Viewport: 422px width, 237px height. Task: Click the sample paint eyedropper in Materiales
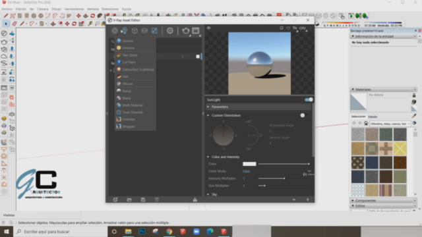pyautogui.click(x=414, y=116)
